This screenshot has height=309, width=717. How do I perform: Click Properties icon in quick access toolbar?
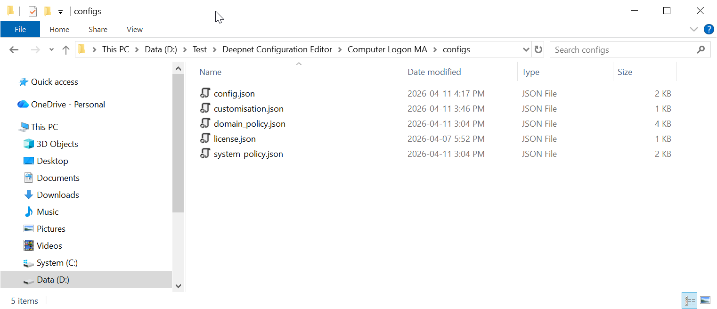[33, 11]
